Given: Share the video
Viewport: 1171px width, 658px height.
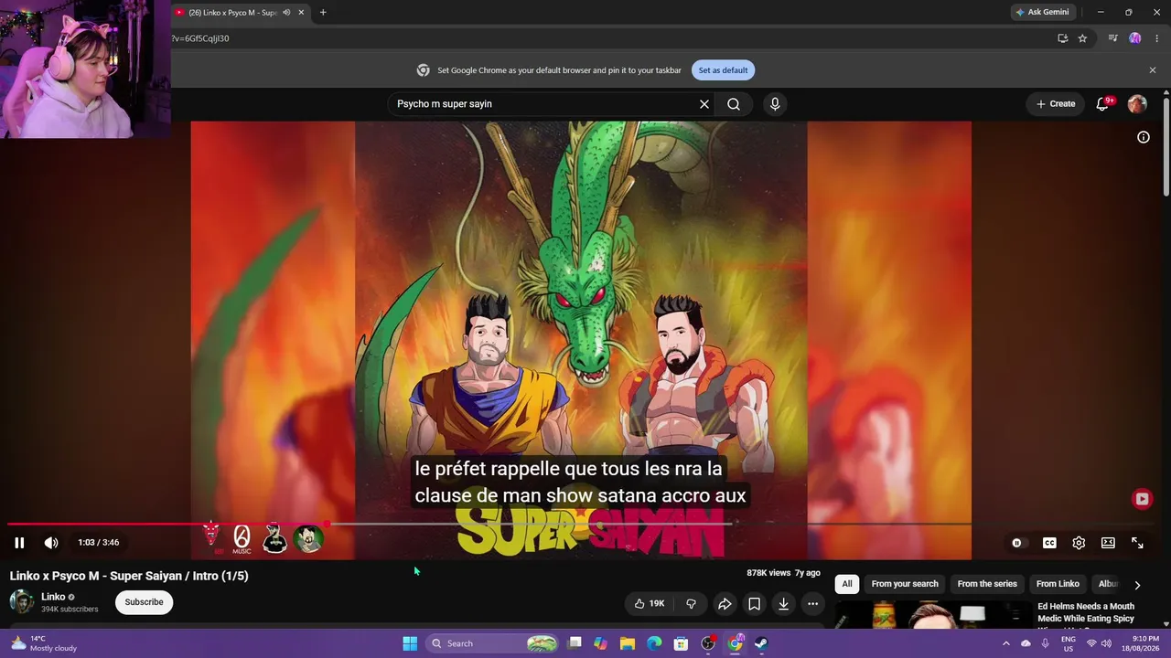Looking at the screenshot, I should (x=725, y=603).
